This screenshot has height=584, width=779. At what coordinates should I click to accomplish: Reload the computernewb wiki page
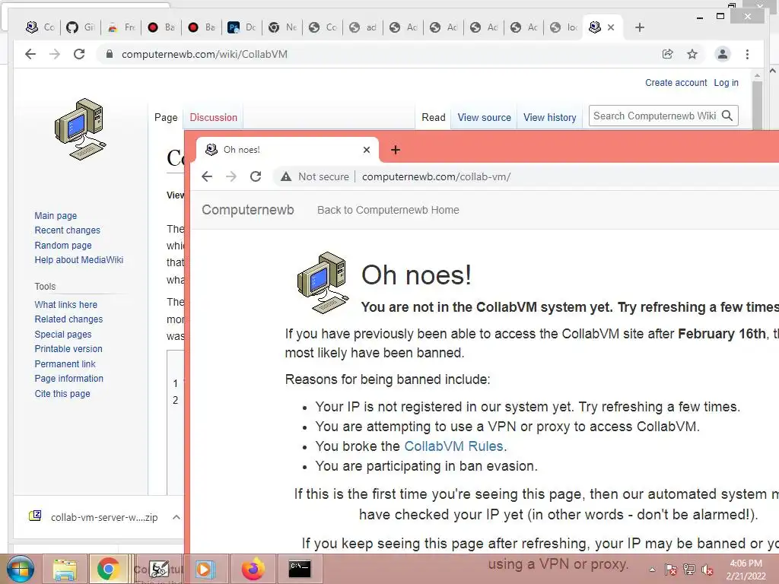click(x=79, y=54)
